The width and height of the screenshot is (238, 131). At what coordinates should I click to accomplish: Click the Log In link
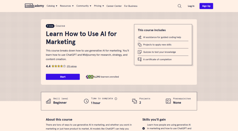[x=191, y=6]
